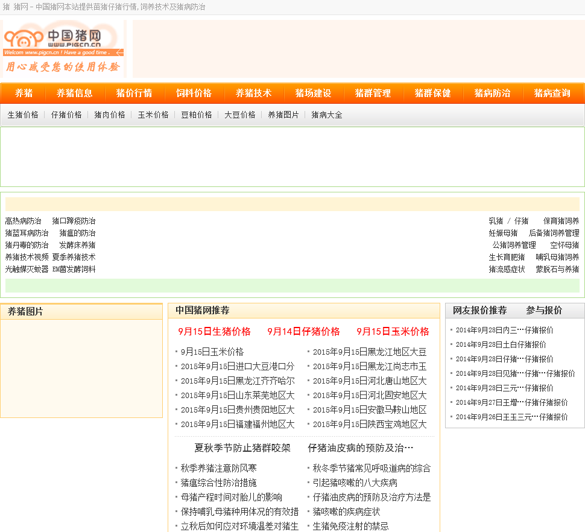Open the 生长育肥猪 link
Viewport: 585px width, 532px height.
(x=507, y=257)
